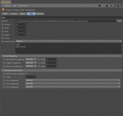Open the magnifier search icon

click(111, 6)
